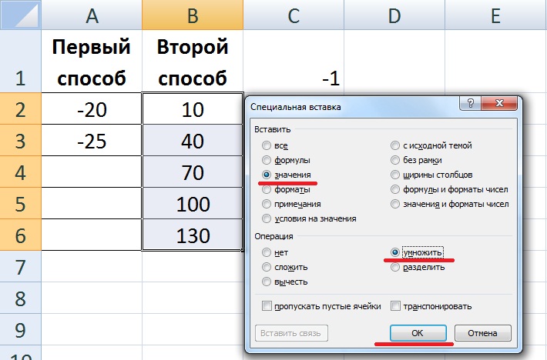The width and height of the screenshot is (547, 360).
Task: Select the 'значения' radio button
Action: [x=267, y=175]
